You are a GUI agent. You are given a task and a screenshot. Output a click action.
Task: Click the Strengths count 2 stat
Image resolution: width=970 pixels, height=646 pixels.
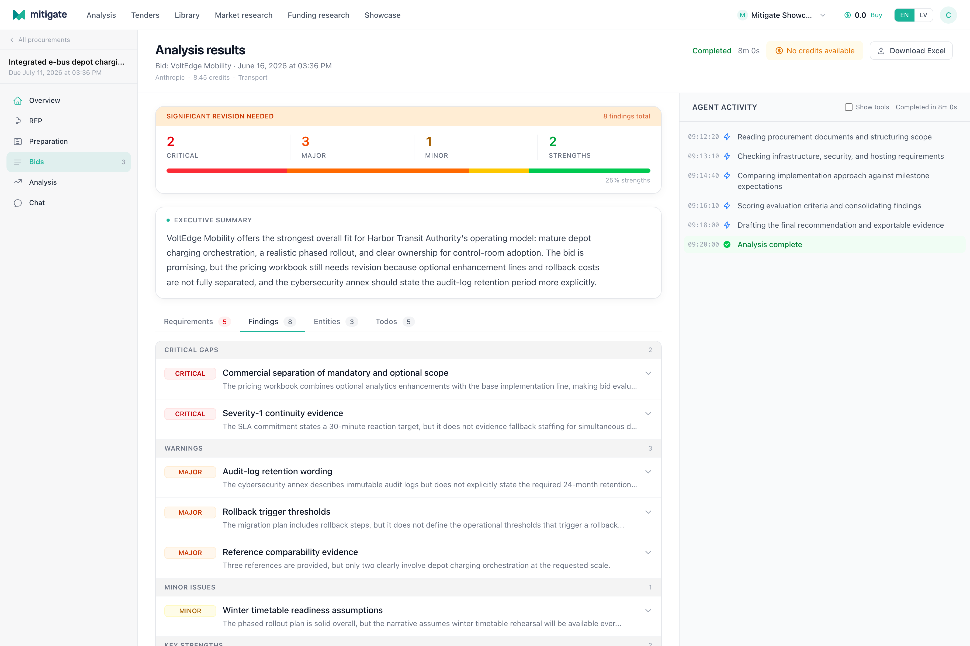click(570, 147)
